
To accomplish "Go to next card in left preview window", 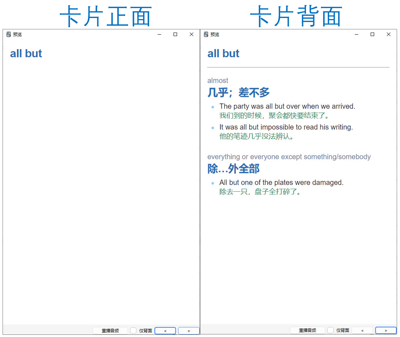I will tap(189, 331).
